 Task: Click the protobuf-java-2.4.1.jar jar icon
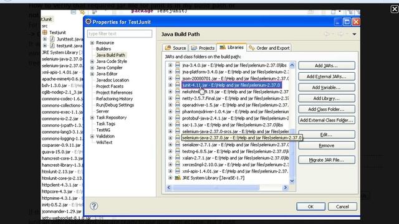177,118
